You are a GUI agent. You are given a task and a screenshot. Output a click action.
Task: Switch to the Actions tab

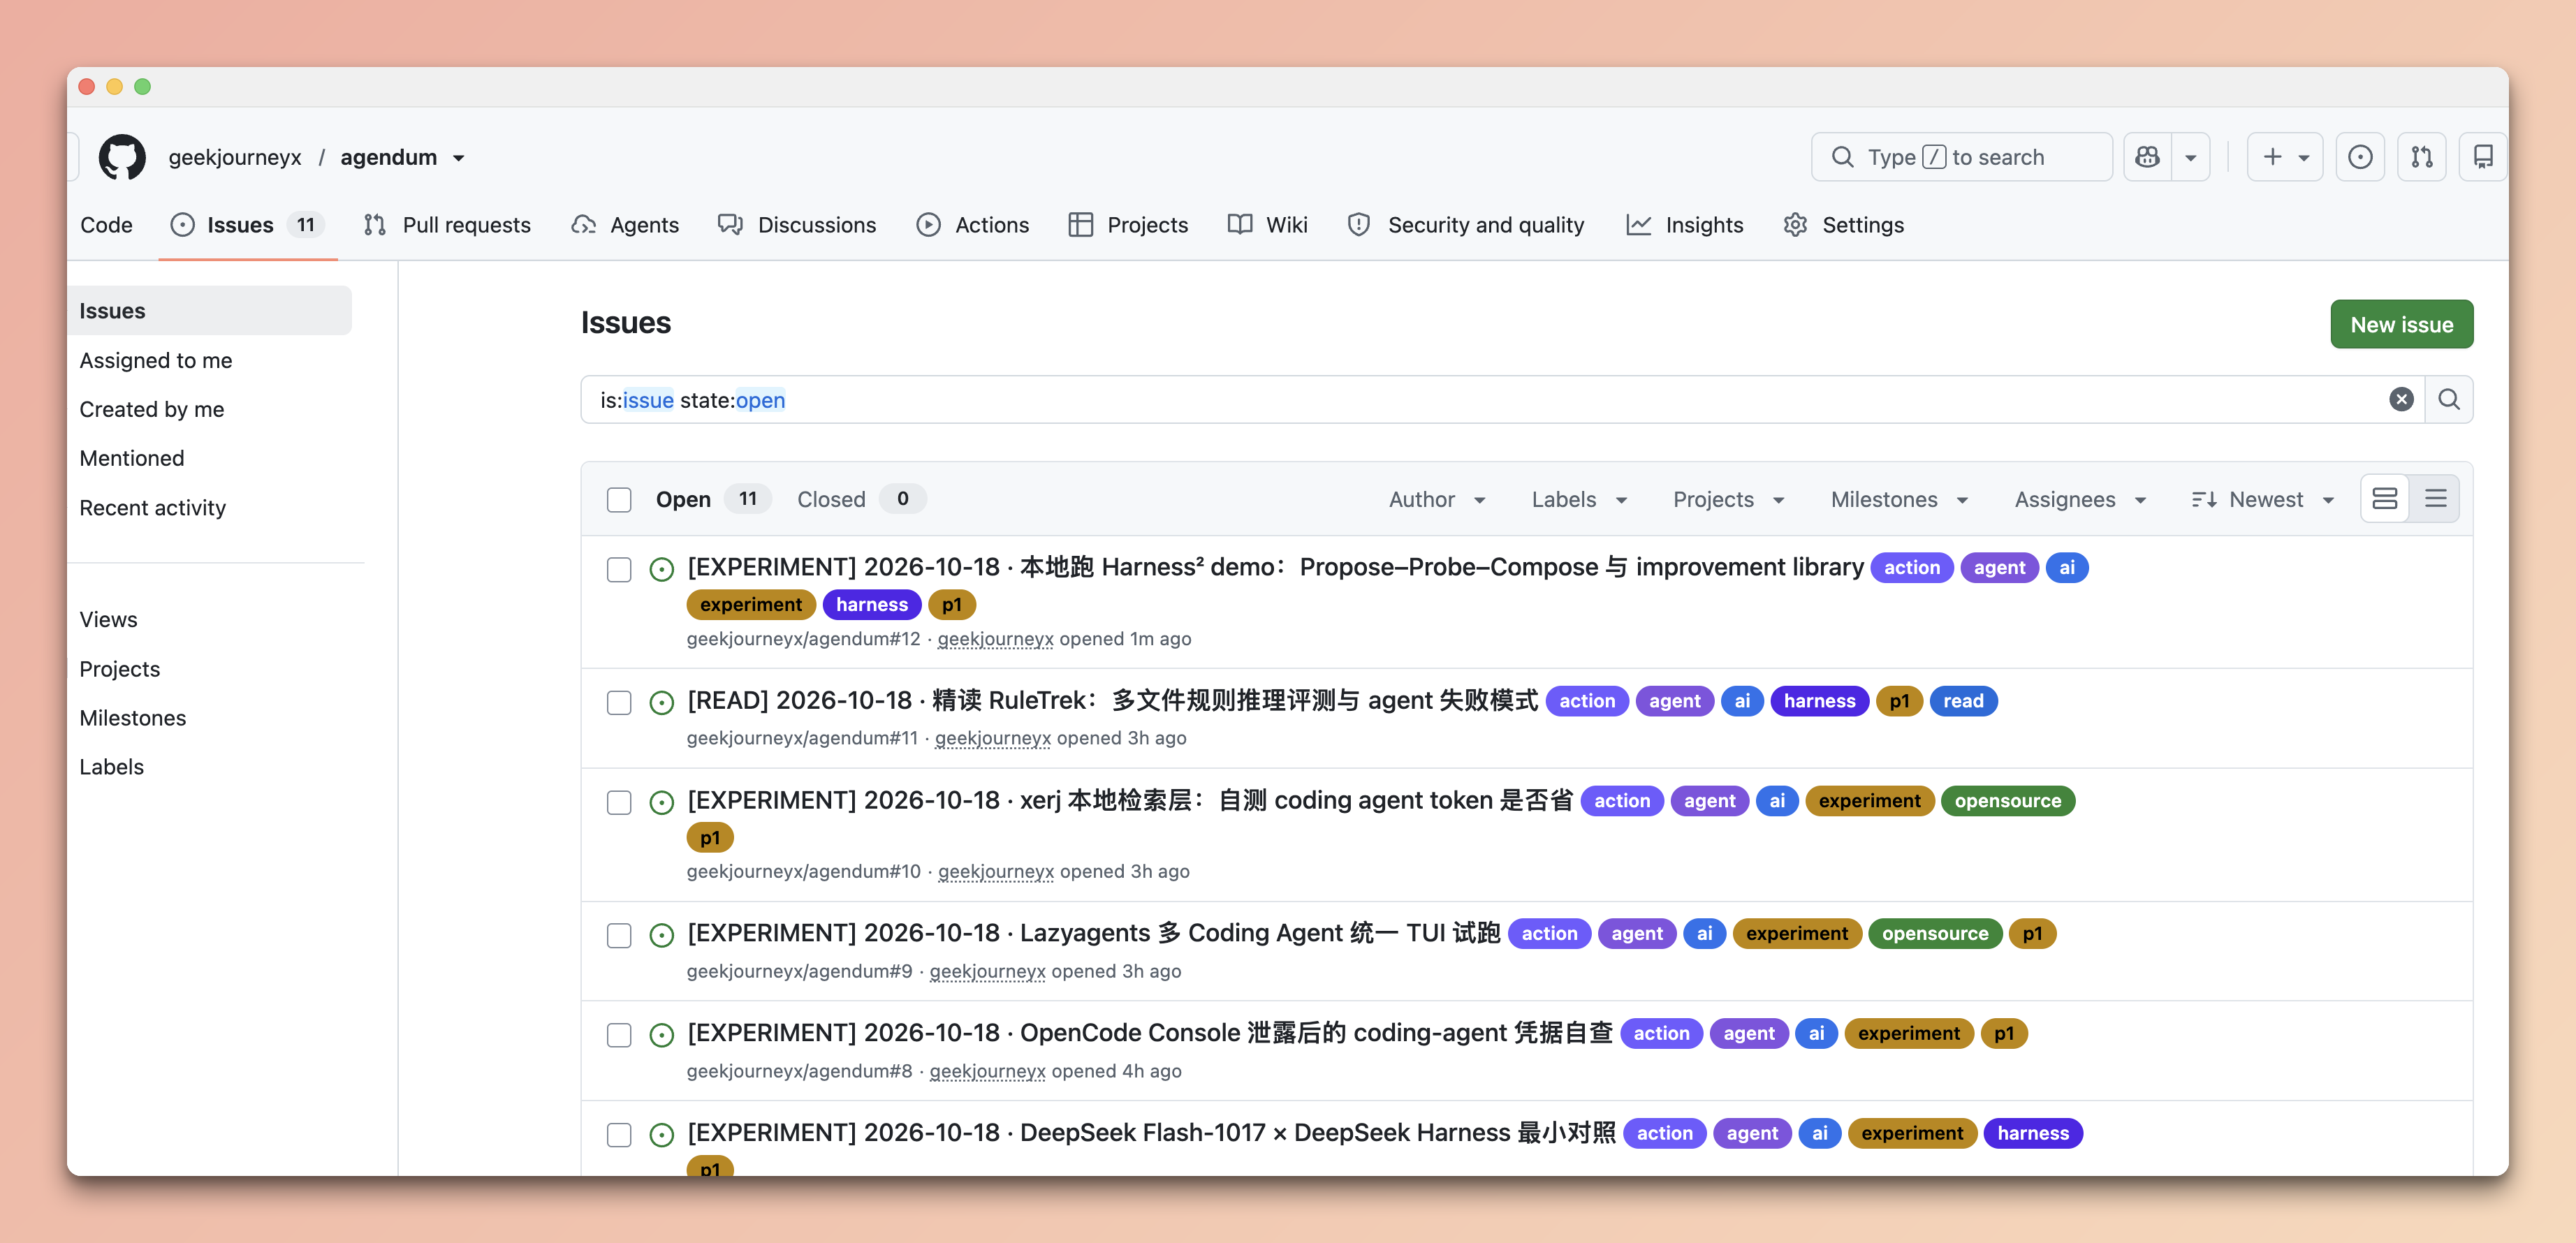tap(972, 225)
